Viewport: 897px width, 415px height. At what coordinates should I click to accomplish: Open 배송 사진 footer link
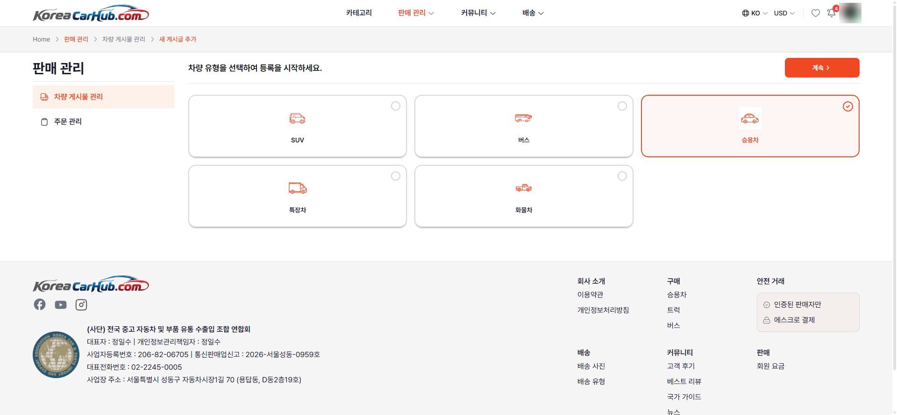point(591,366)
